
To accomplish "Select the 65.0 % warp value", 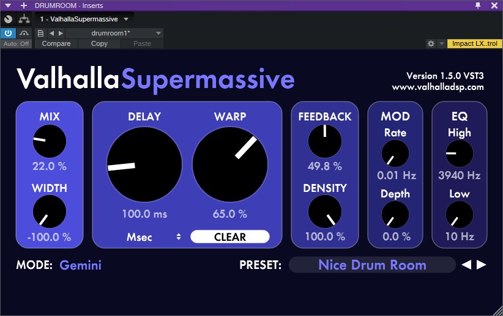I will 230,214.
